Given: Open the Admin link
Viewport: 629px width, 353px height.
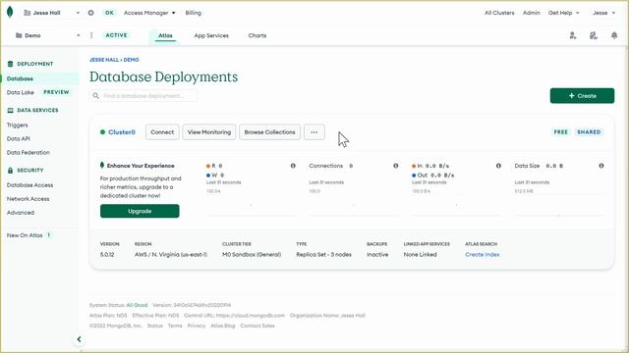Looking at the screenshot, I should click(x=531, y=13).
